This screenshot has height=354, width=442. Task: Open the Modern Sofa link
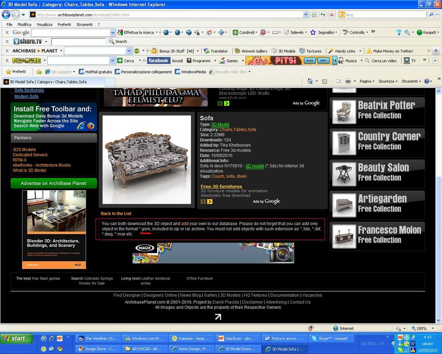point(26,96)
